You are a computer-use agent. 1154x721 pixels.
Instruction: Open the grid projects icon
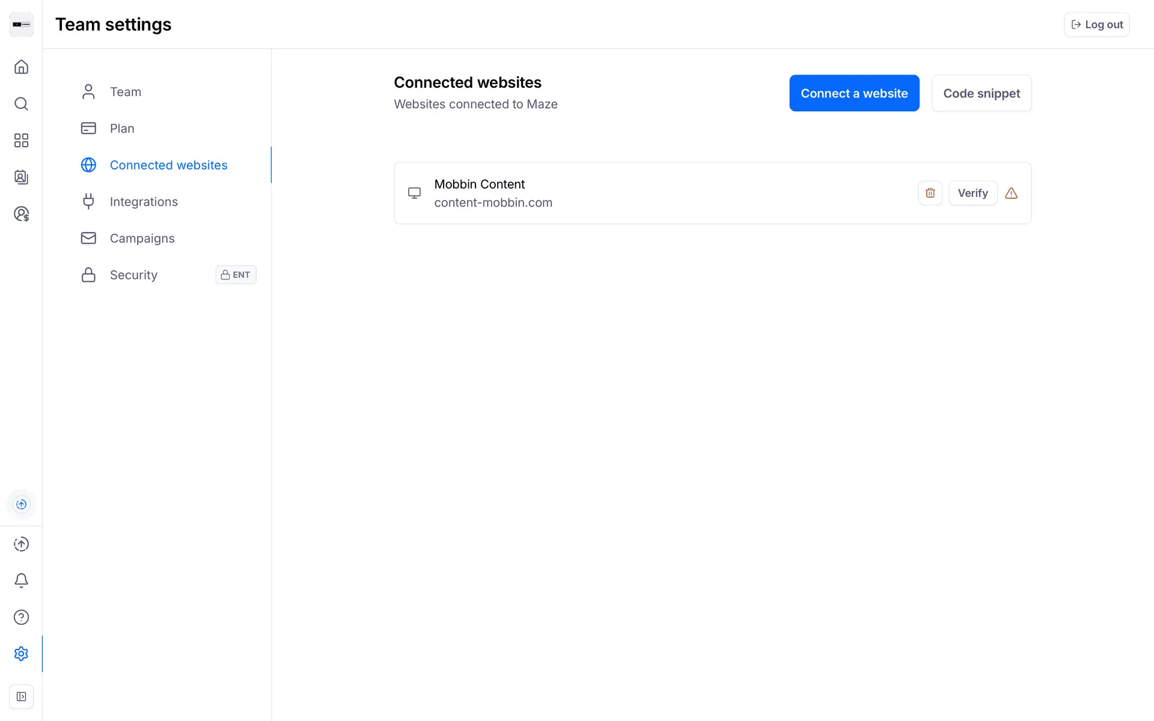pos(21,141)
